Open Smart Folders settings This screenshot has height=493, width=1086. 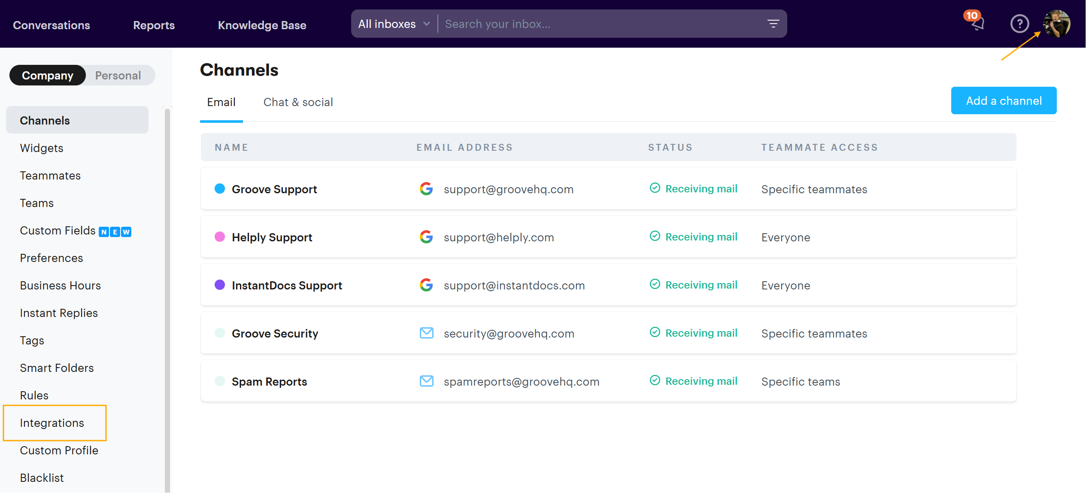57,368
